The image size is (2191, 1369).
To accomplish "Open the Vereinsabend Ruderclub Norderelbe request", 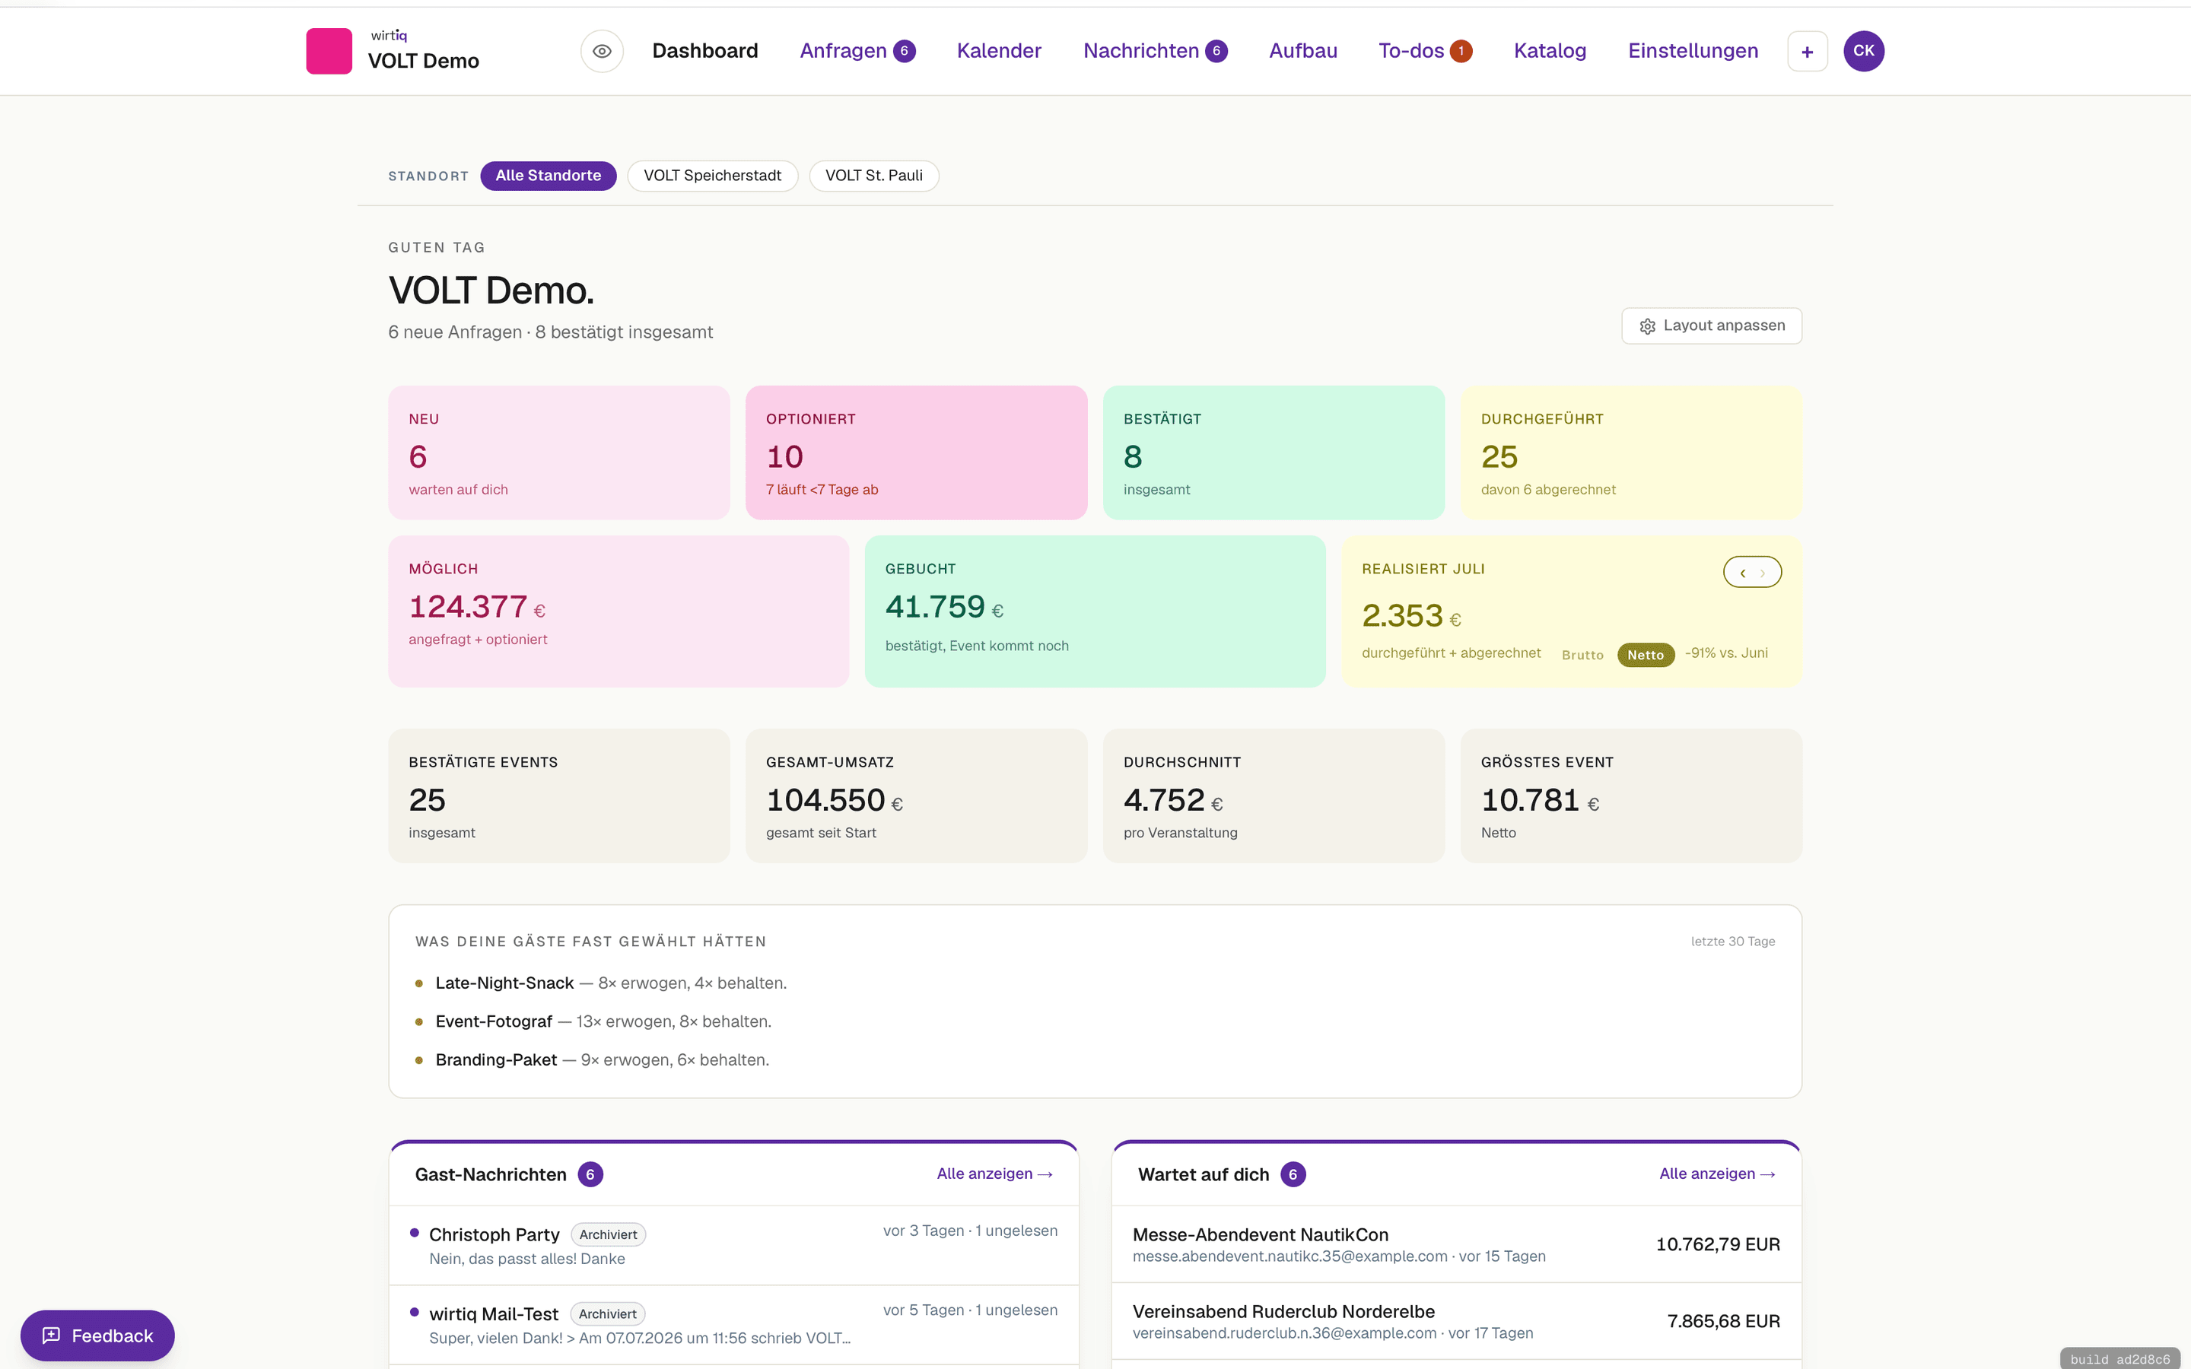I will point(1456,1321).
